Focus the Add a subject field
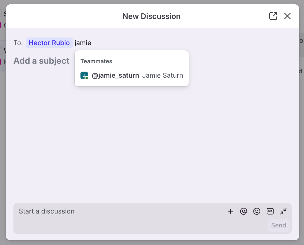This screenshot has width=304, height=245. [42, 61]
